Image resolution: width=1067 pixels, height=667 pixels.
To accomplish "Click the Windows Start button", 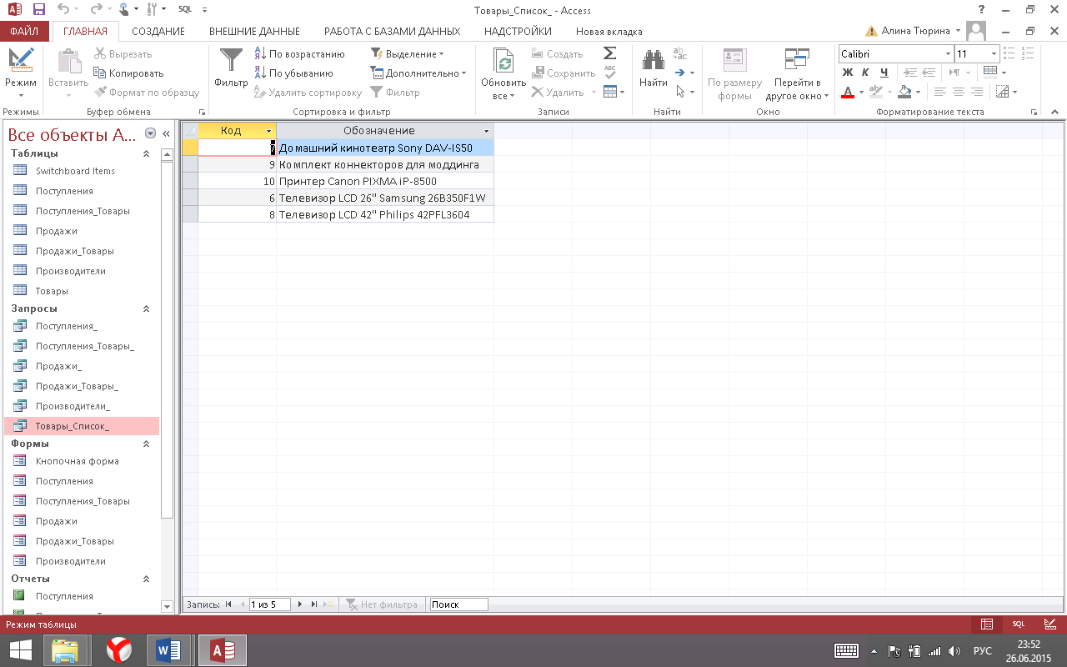I will pyautogui.click(x=20, y=650).
